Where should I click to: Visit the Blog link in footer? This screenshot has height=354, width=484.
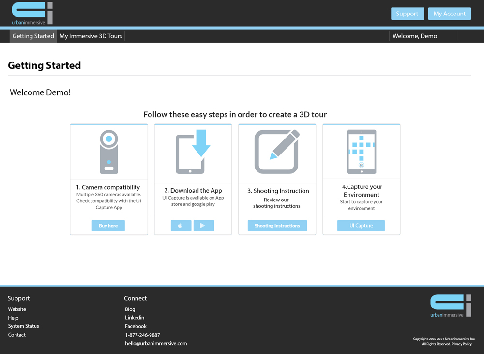pyautogui.click(x=130, y=309)
